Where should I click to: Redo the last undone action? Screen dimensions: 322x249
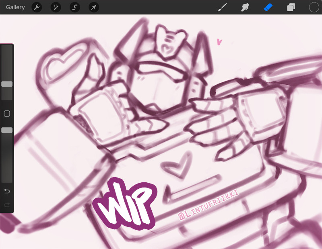tap(7, 205)
